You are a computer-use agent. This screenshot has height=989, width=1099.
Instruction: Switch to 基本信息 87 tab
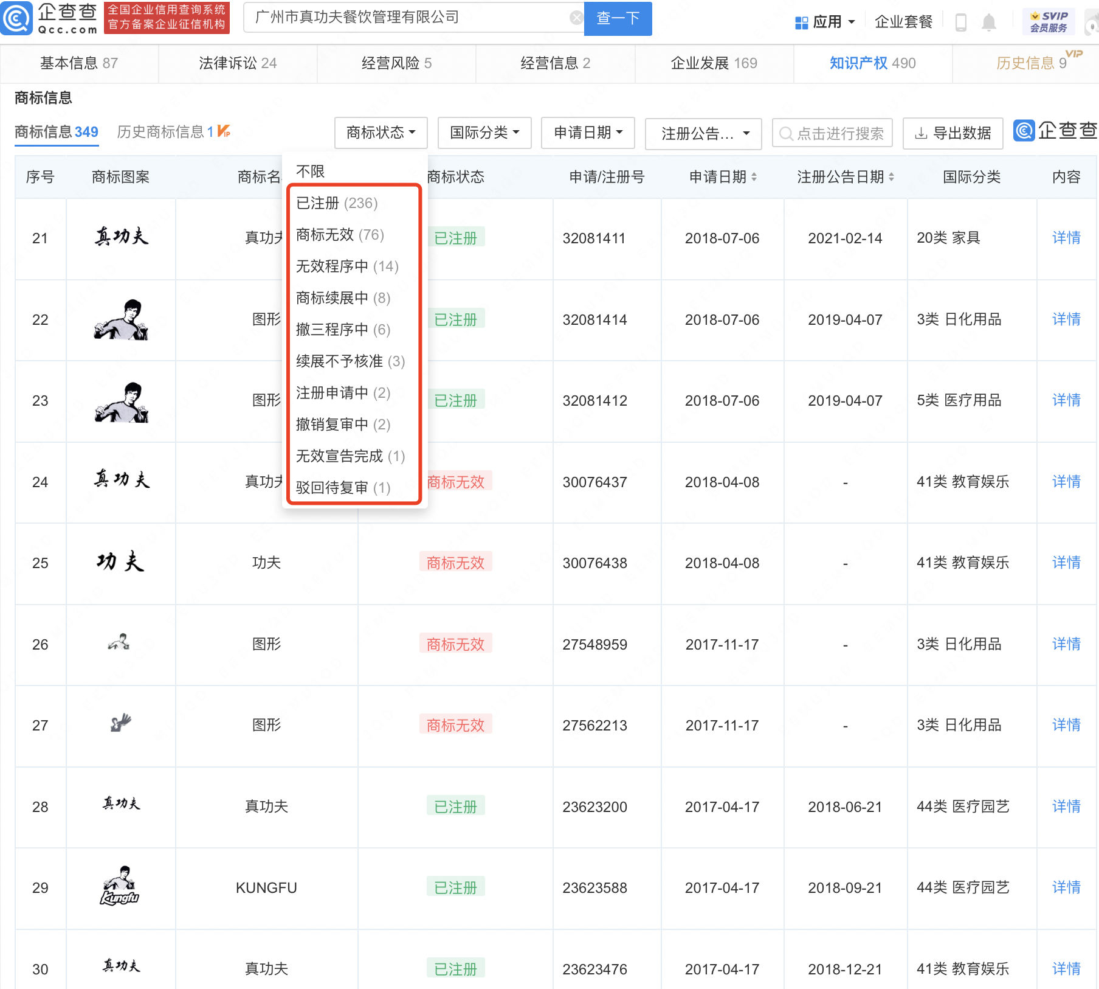tap(79, 63)
